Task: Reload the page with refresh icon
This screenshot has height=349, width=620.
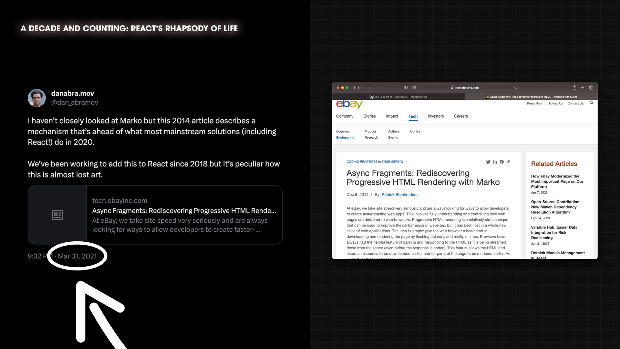Action: 516,88
